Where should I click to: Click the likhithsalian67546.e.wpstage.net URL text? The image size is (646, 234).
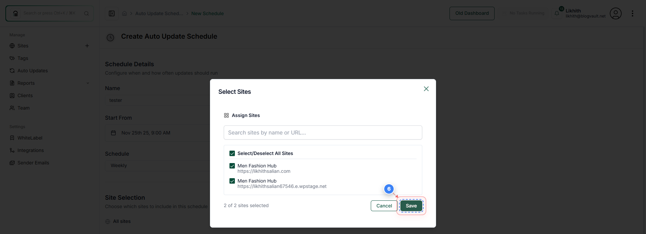[282, 186]
